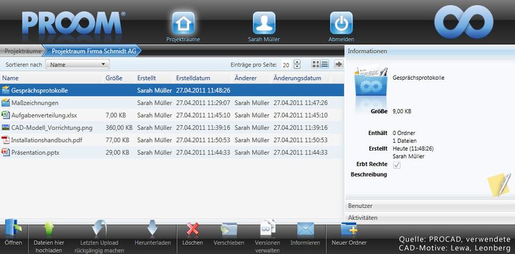Expand the Benutzer panel section
The width and height of the screenshot is (515, 254).
point(430,206)
